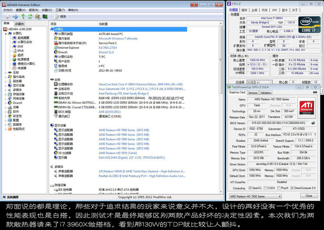Expand the 服务器 tree node
324x230 pixels.
[x=6, y=81]
